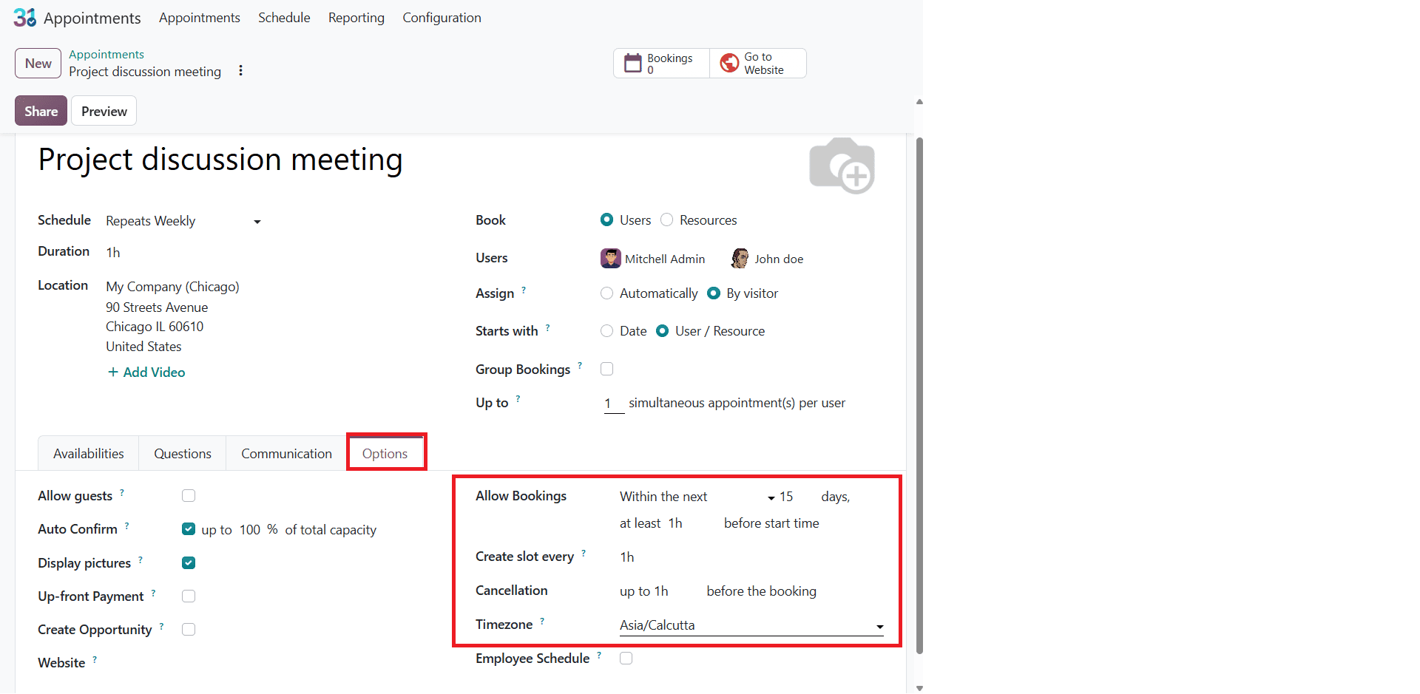The height and width of the screenshot is (694, 1420).
Task: Enable the Up-front Payment checkbox
Action: pos(189,596)
